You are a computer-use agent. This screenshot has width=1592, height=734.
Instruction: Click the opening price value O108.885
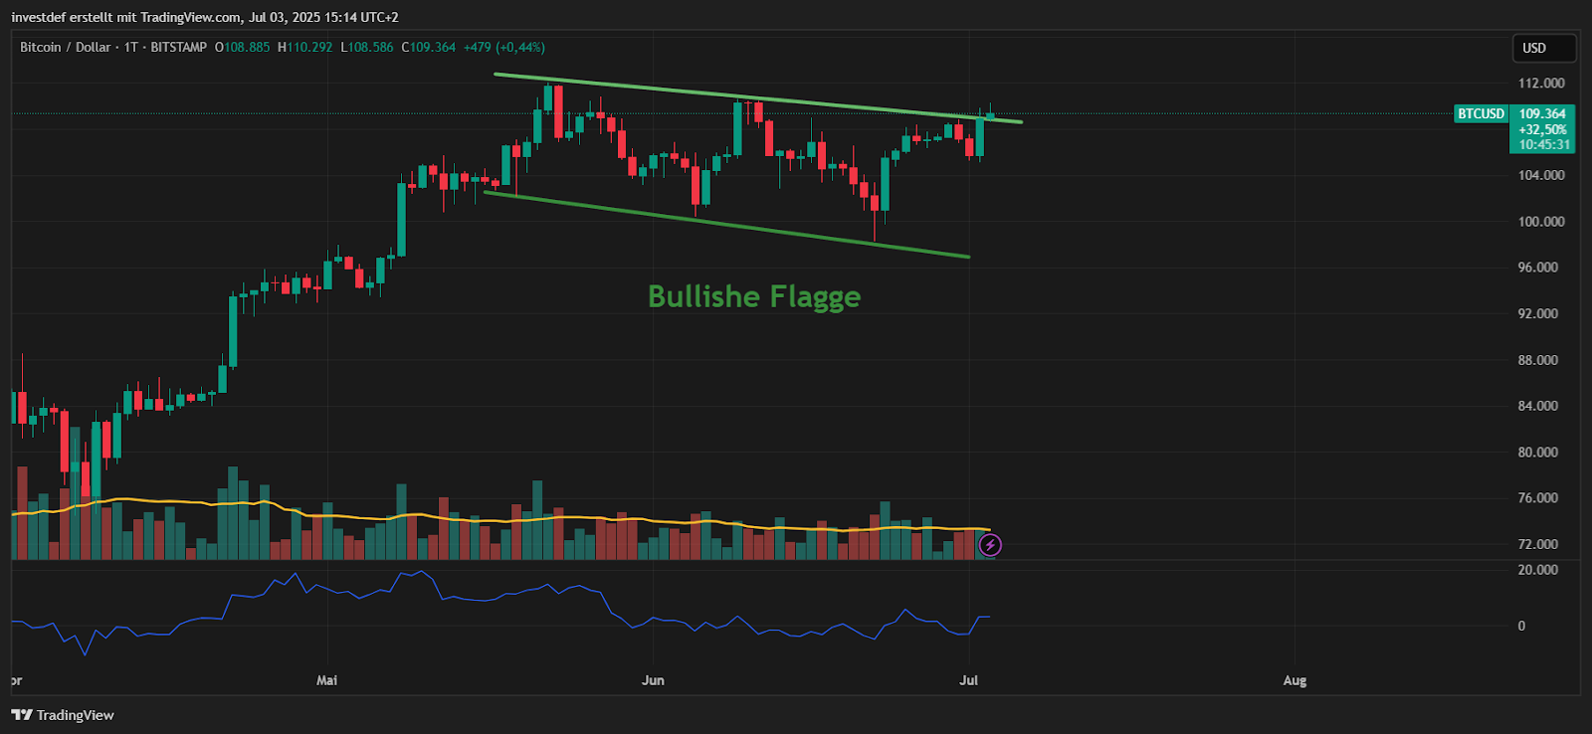tap(242, 47)
